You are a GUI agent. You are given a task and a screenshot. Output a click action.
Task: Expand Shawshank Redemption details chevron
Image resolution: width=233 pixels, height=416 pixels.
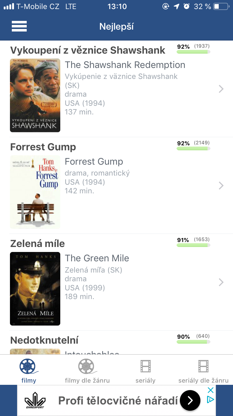click(x=221, y=89)
